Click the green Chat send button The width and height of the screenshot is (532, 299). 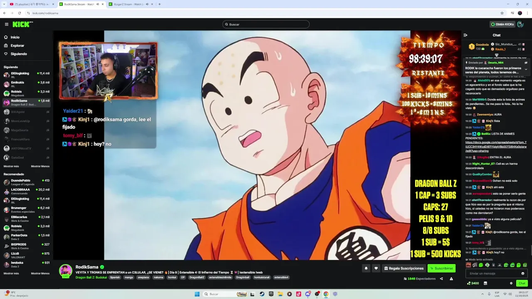pos(522,283)
